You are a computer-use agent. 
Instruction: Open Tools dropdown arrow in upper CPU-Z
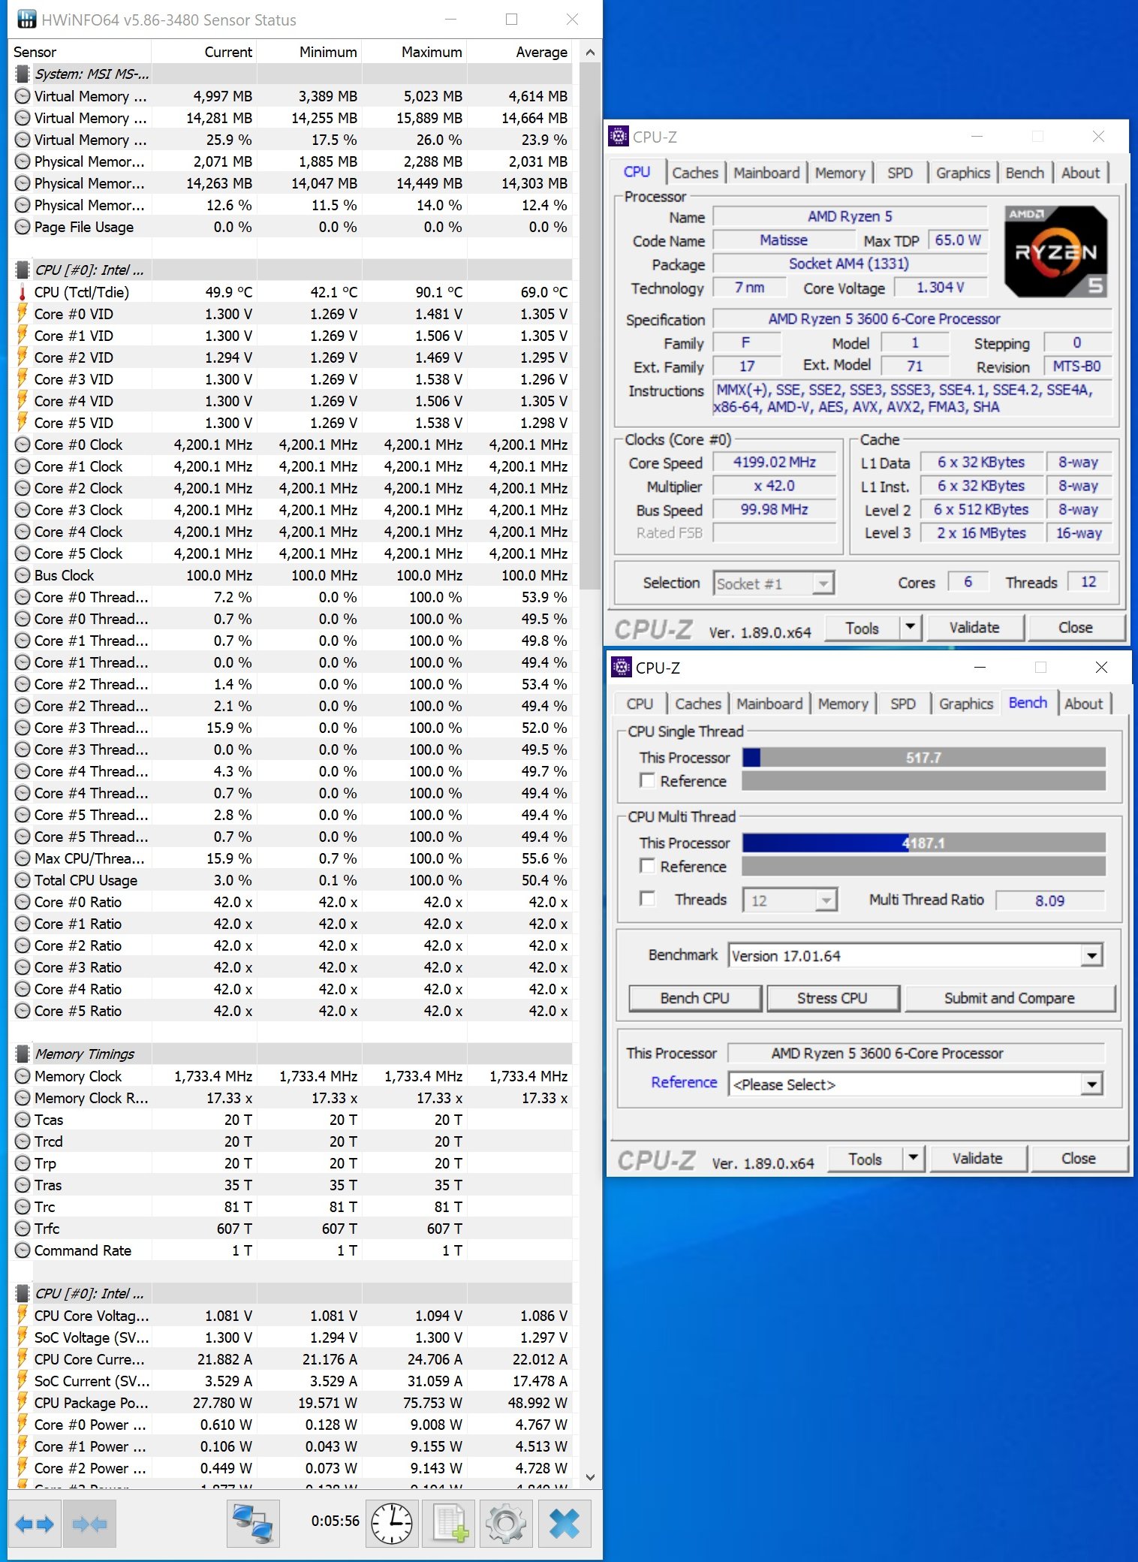pos(911,627)
